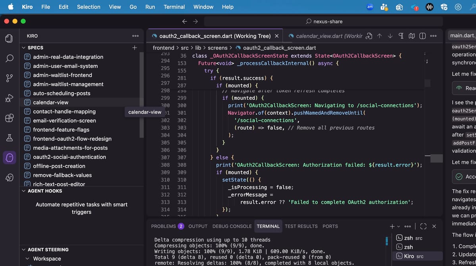Open the Search view in the activity bar
Screen dimensions: 476x266
click(x=10, y=58)
